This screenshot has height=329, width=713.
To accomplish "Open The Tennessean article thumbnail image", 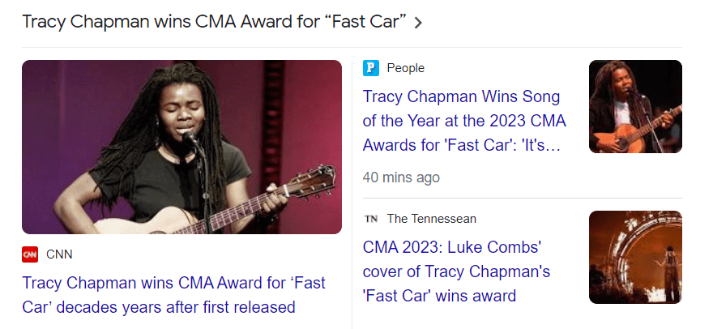I will point(635,257).
